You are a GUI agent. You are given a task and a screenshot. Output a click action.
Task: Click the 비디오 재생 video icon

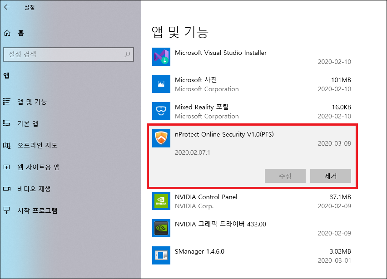(6, 189)
